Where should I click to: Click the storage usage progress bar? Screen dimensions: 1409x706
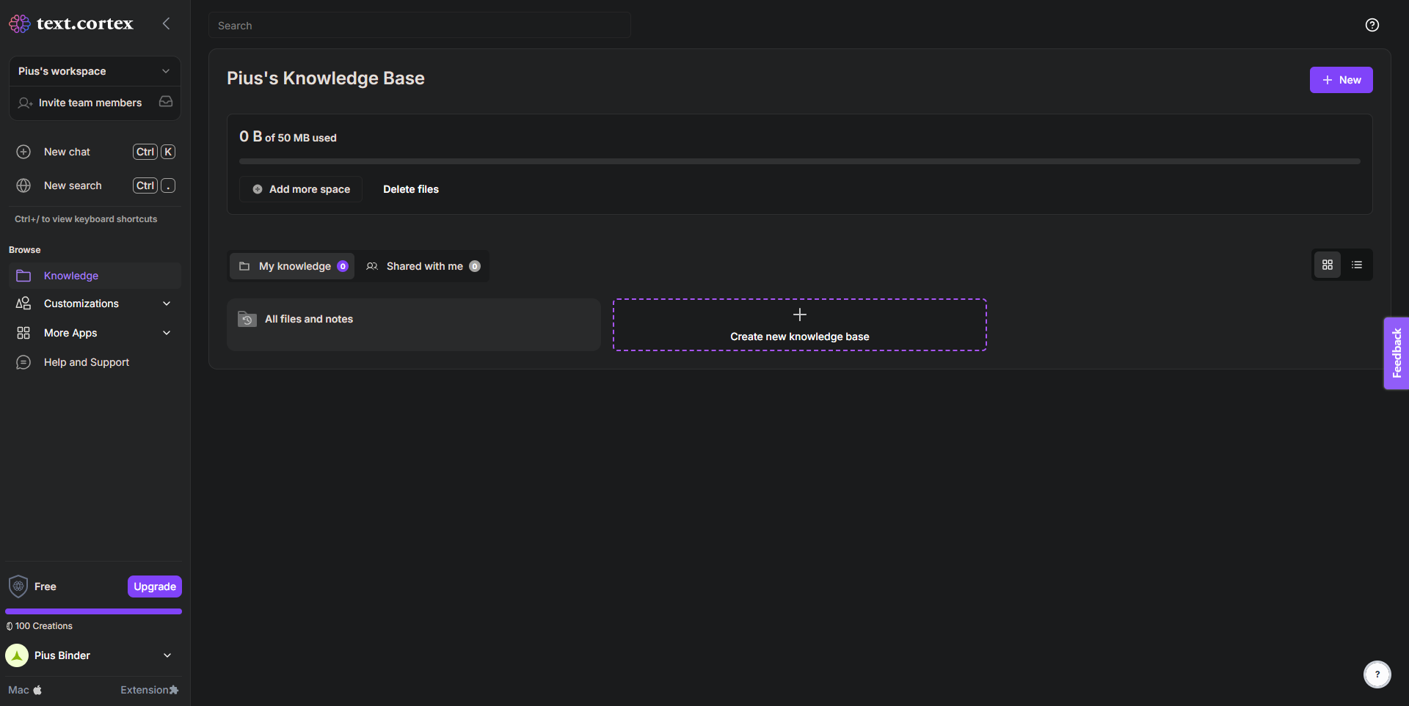click(x=799, y=161)
